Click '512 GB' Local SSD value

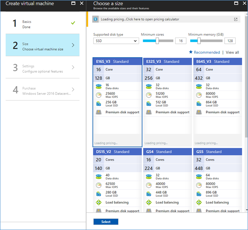coord(161,102)
